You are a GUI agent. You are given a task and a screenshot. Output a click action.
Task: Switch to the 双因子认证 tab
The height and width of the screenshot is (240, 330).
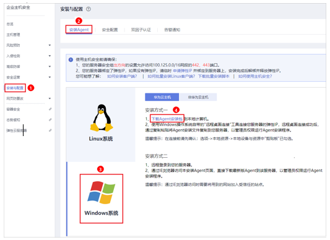(141, 30)
